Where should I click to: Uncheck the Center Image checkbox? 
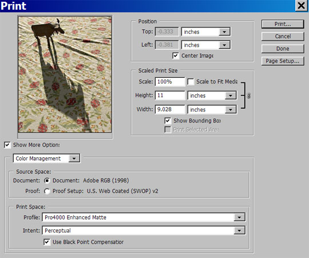[x=176, y=55]
